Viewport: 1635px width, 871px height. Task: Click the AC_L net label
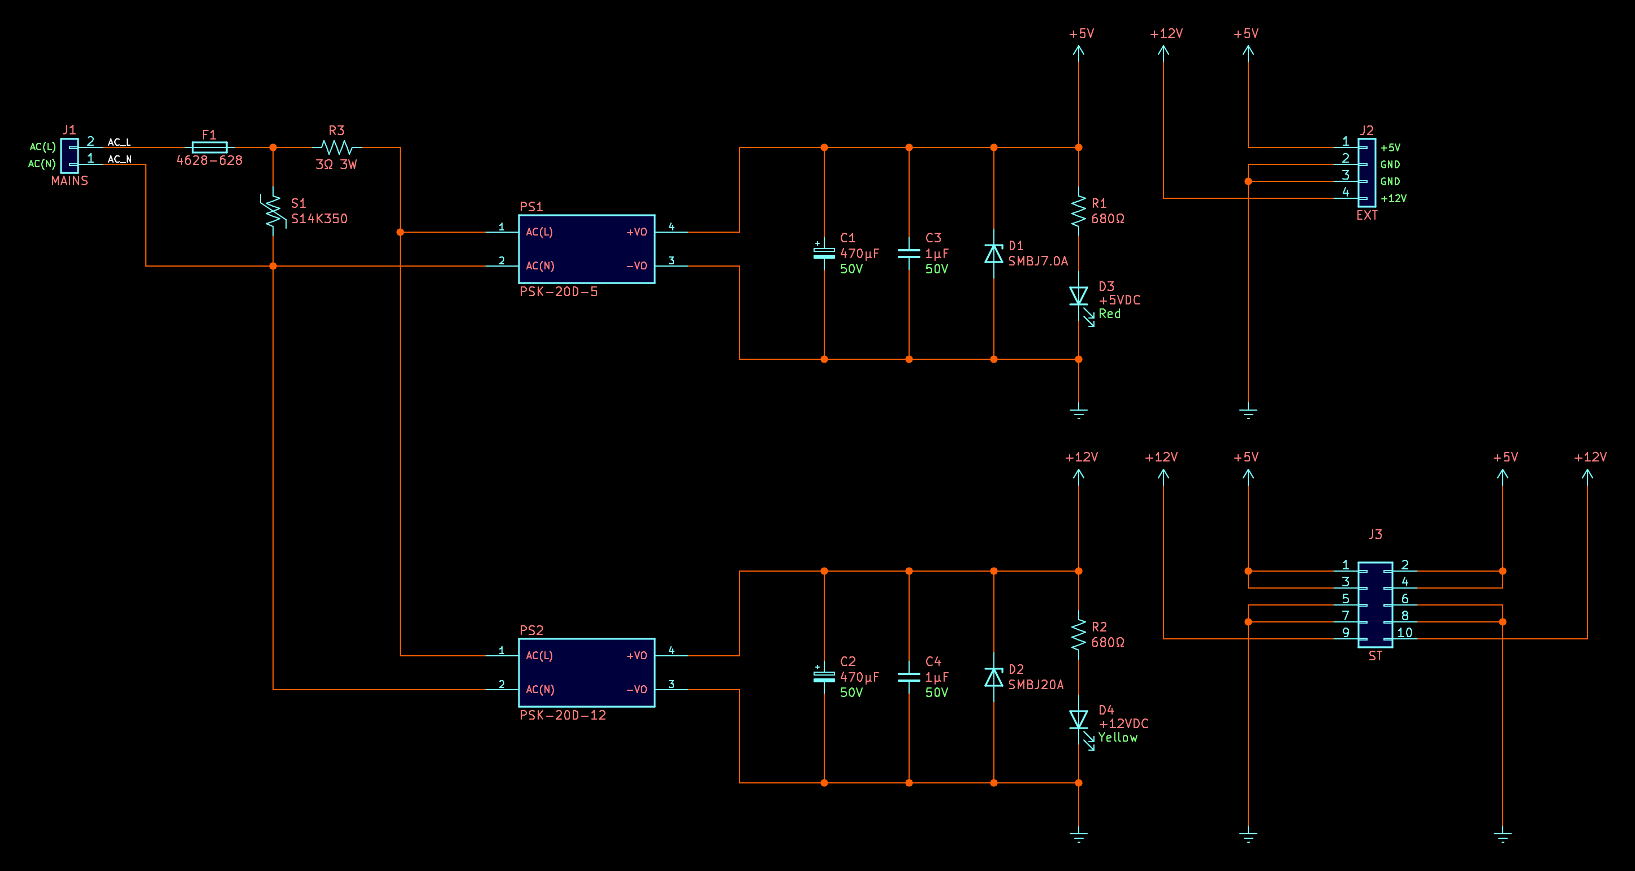(119, 143)
